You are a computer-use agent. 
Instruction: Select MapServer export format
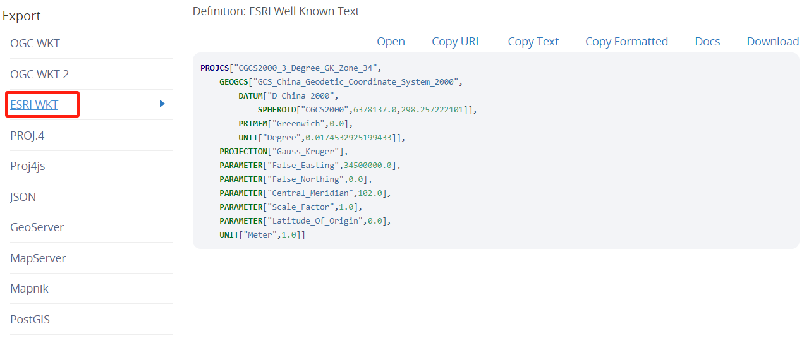tap(38, 258)
